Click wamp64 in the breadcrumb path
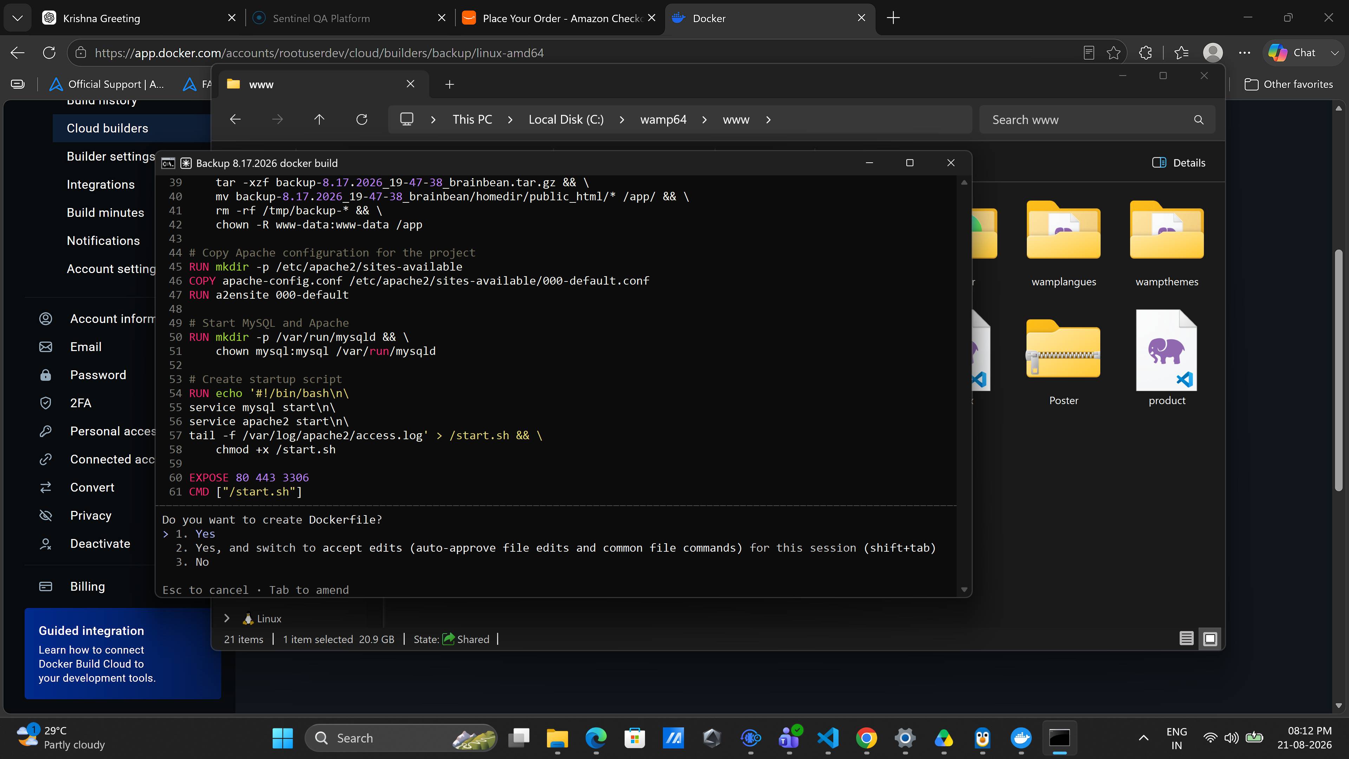The width and height of the screenshot is (1349, 759). [663, 119]
